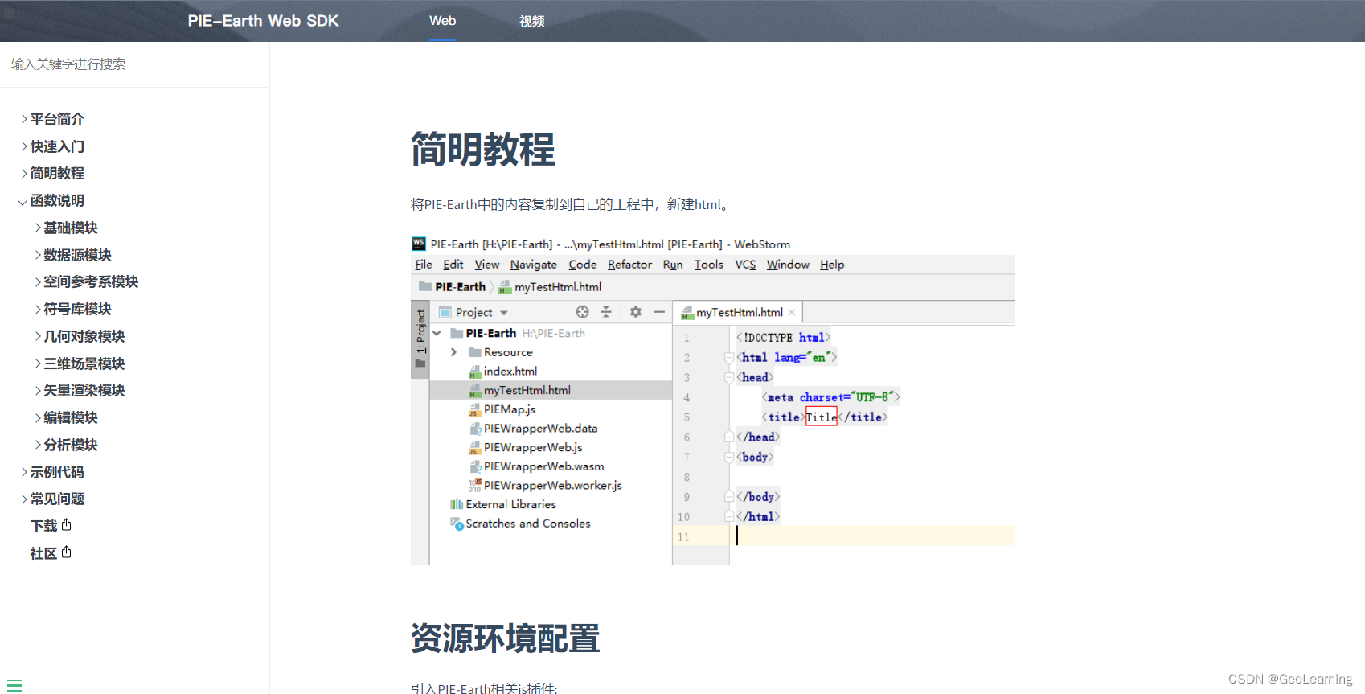1365x694 pixels.
Task: Click Scratches and Consoles icon
Action: pos(457,524)
